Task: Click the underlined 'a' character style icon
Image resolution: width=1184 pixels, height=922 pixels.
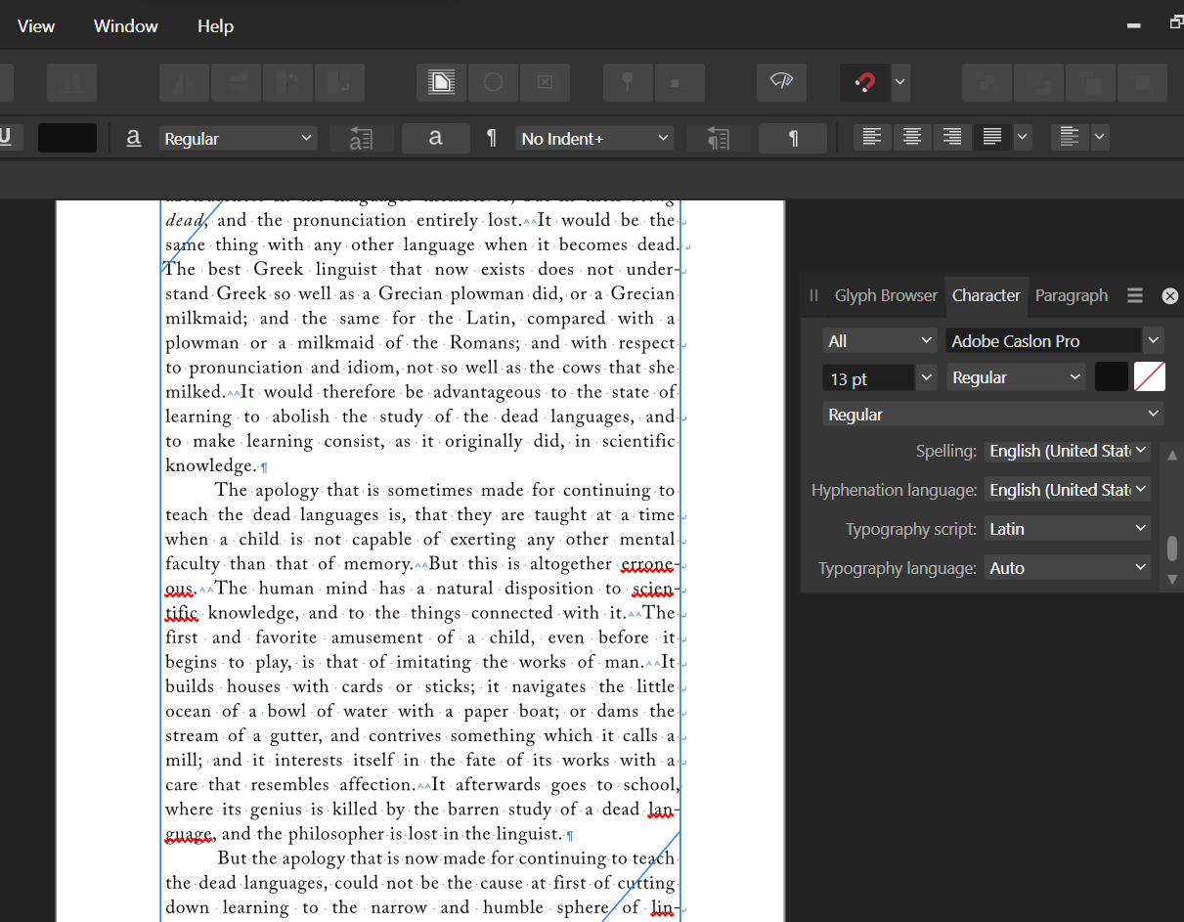Action: point(134,138)
